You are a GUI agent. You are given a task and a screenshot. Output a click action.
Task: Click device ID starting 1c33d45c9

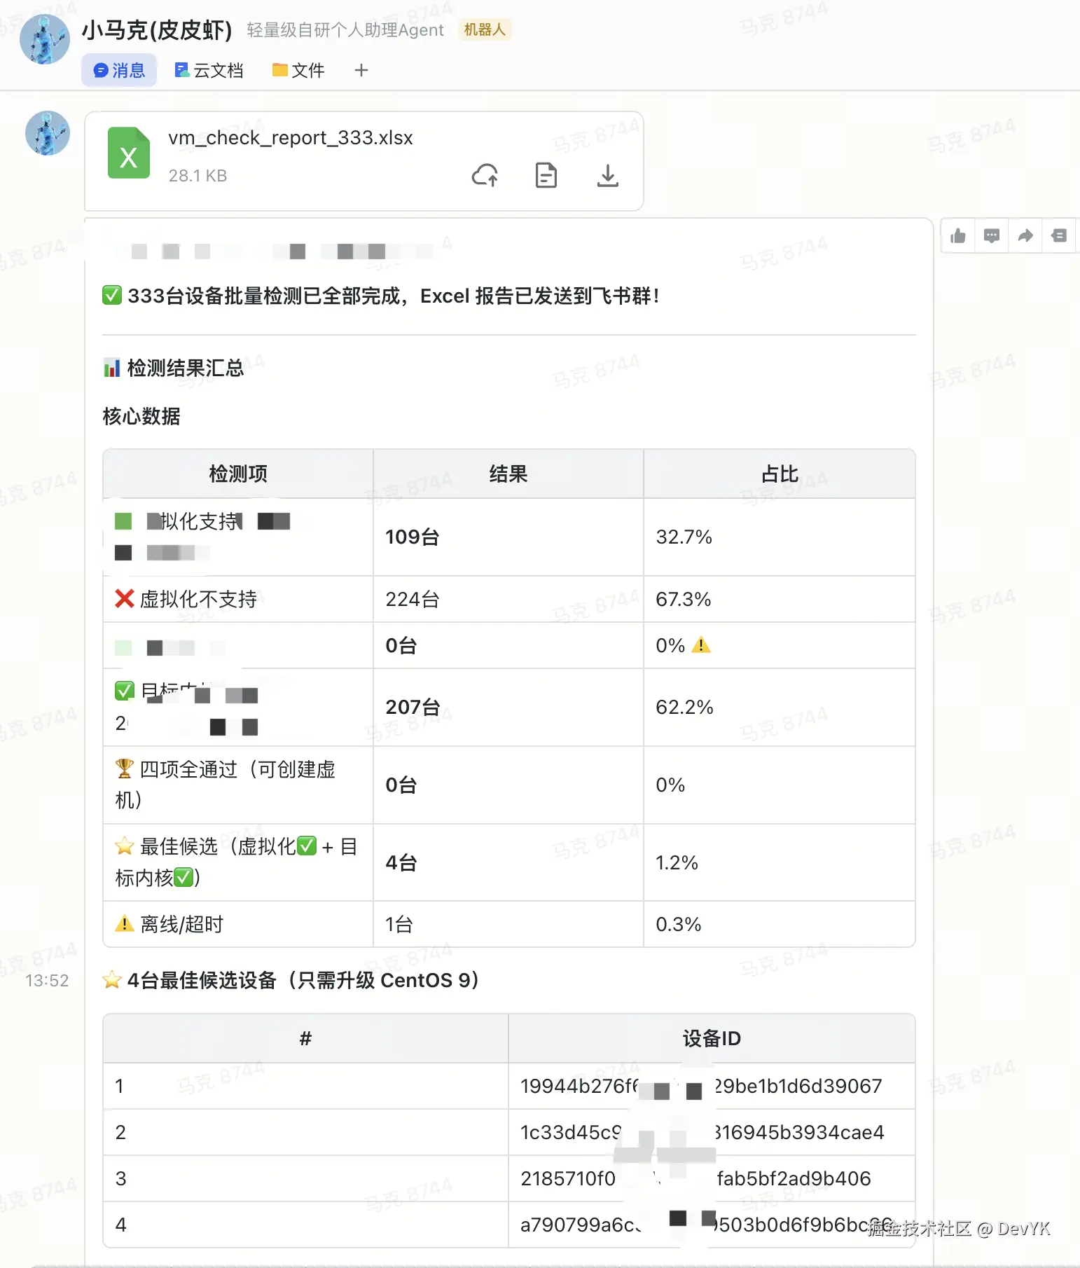[702, 1132]
